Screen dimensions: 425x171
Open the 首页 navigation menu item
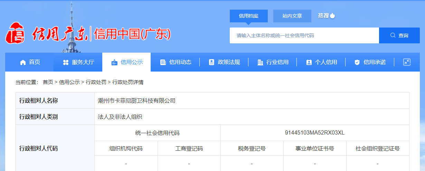(x=30, y=62)
